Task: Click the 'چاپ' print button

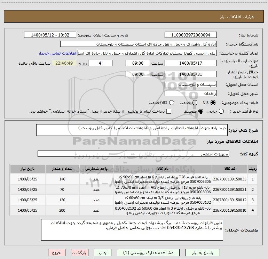Action: pyautogui.click(x=103, y=253)
